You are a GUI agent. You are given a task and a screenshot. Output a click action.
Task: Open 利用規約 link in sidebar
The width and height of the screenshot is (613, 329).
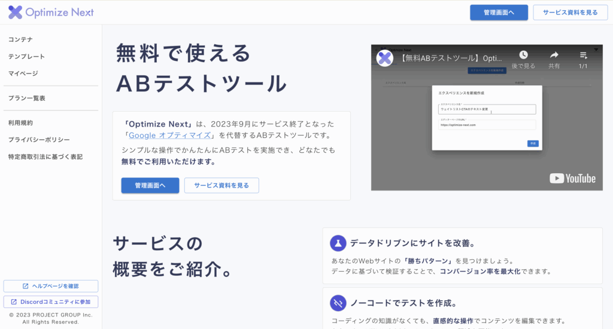point(20,122)
